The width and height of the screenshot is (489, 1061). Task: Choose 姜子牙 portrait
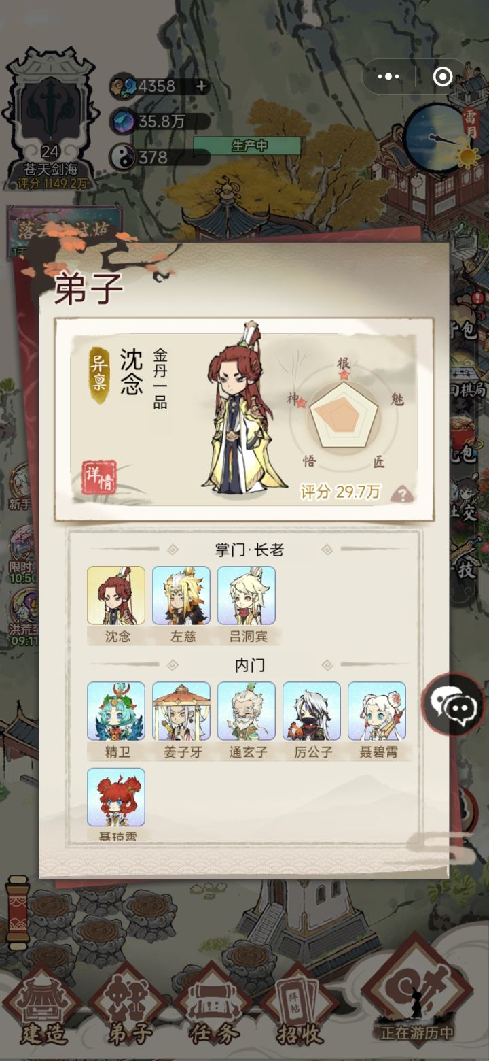point(181,711)
